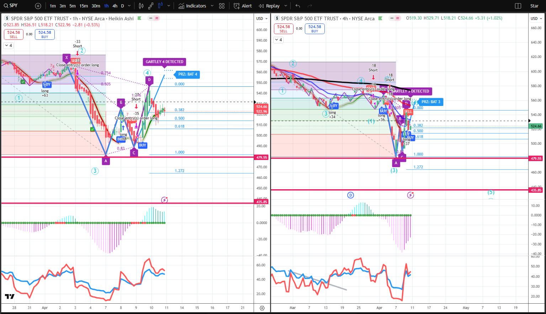Screen dimensions: 546x314
Task: Collapse the right chart indicator legend (4)
Action: 278,40
